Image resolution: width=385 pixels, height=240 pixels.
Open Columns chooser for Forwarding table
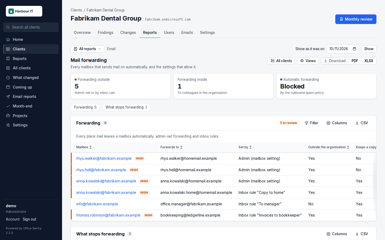pyautogui.click(x=337, y=123)
